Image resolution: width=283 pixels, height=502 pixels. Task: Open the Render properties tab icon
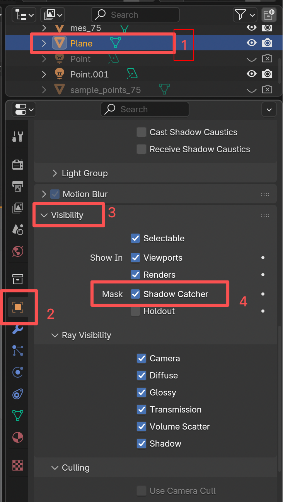(x=18, y=165)
